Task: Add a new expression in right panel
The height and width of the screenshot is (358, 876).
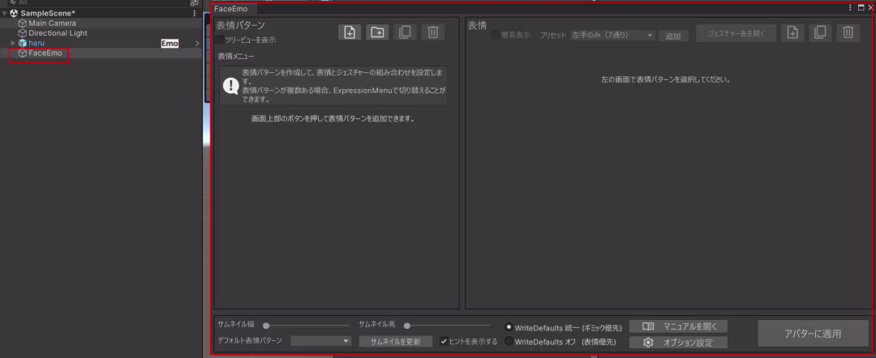Action: tap(792, 33)
